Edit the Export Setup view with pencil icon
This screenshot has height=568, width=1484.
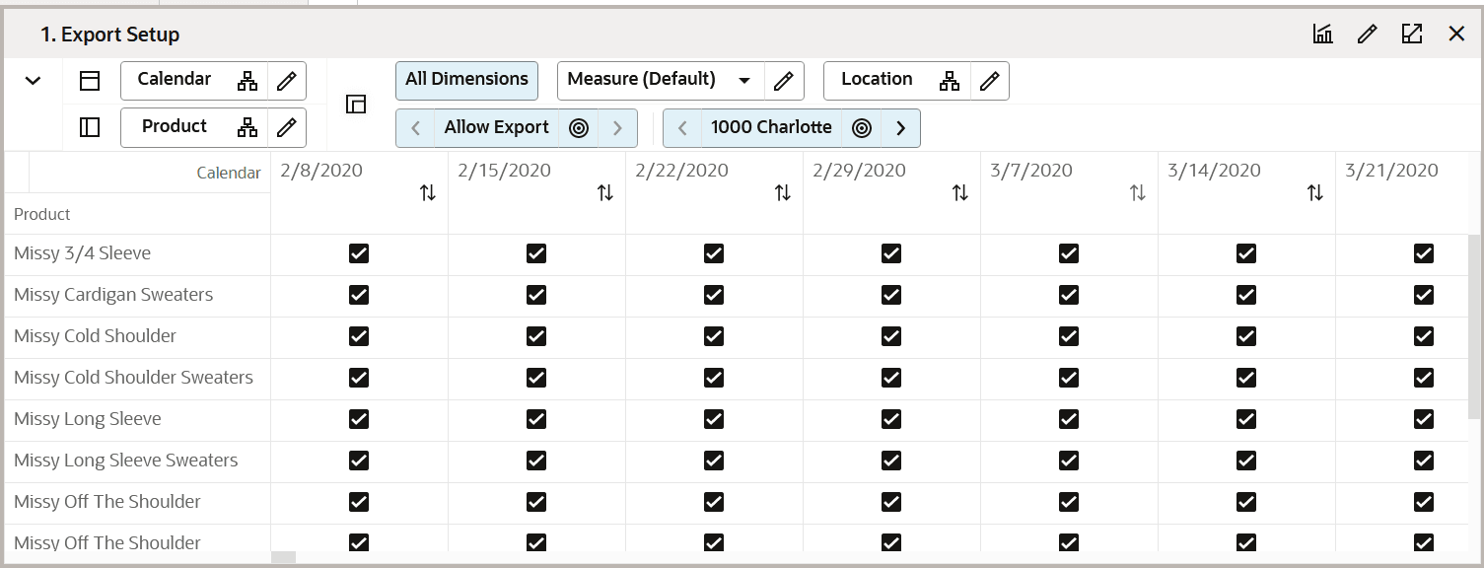click(x=1367, y=33)
